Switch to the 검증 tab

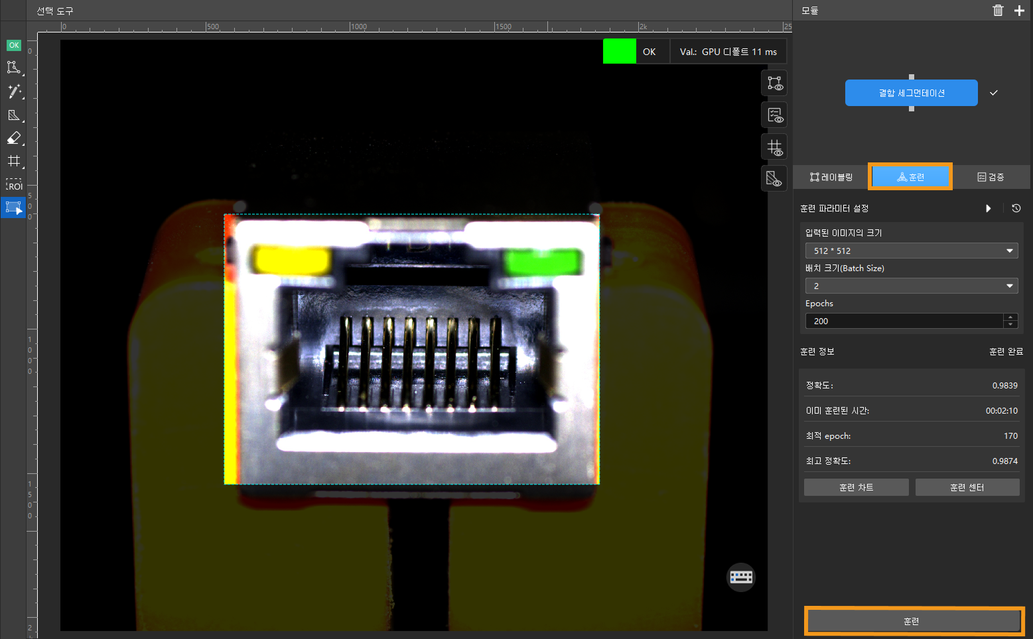pyautogui.click(x=991, y=177)
